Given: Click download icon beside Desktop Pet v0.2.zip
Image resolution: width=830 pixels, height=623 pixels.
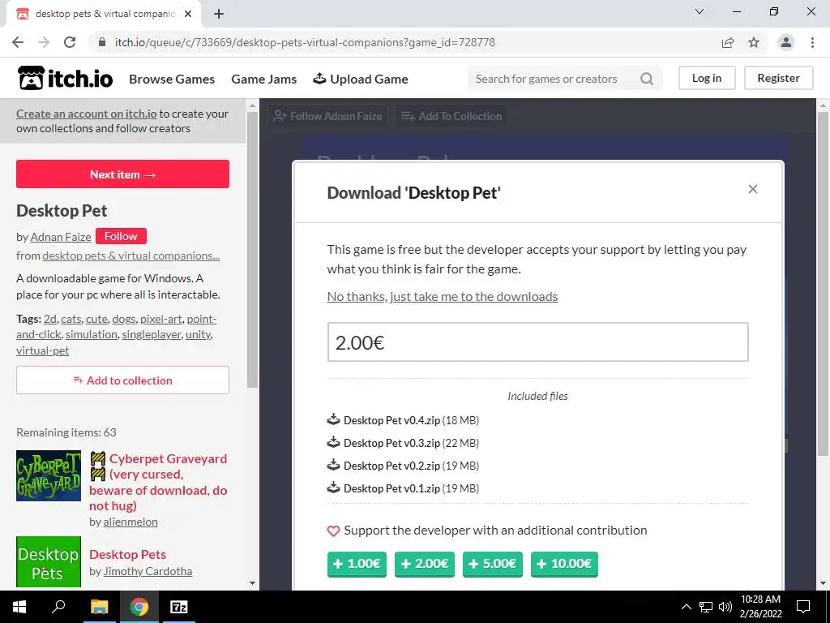Looking at the screenshot, I should (333, 465).
